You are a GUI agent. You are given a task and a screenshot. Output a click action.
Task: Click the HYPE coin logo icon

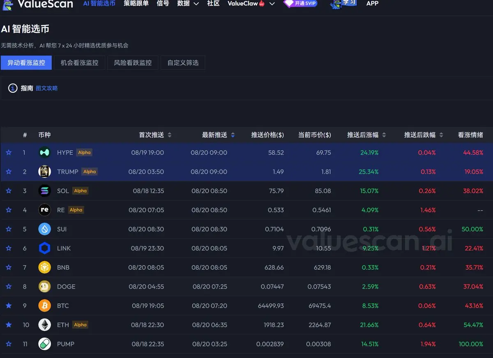pos(45,152)
